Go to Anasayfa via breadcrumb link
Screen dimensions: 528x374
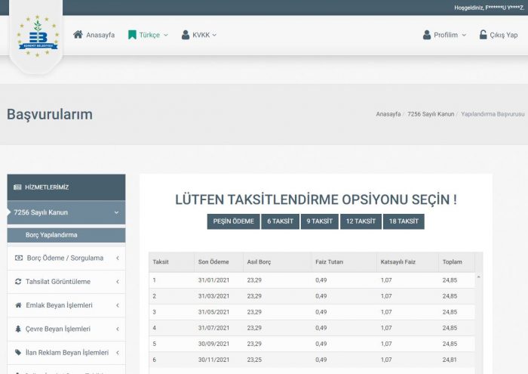click(x=388, y=114)
